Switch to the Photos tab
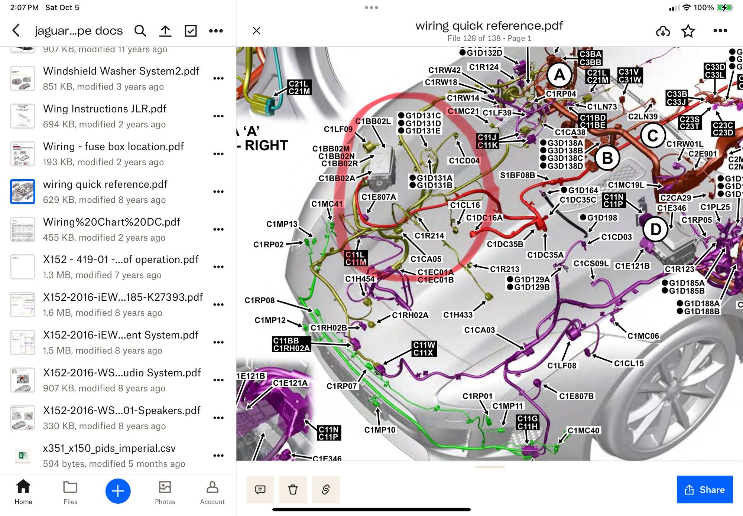Screen dimensions: 743x516 tap(165, 492)
